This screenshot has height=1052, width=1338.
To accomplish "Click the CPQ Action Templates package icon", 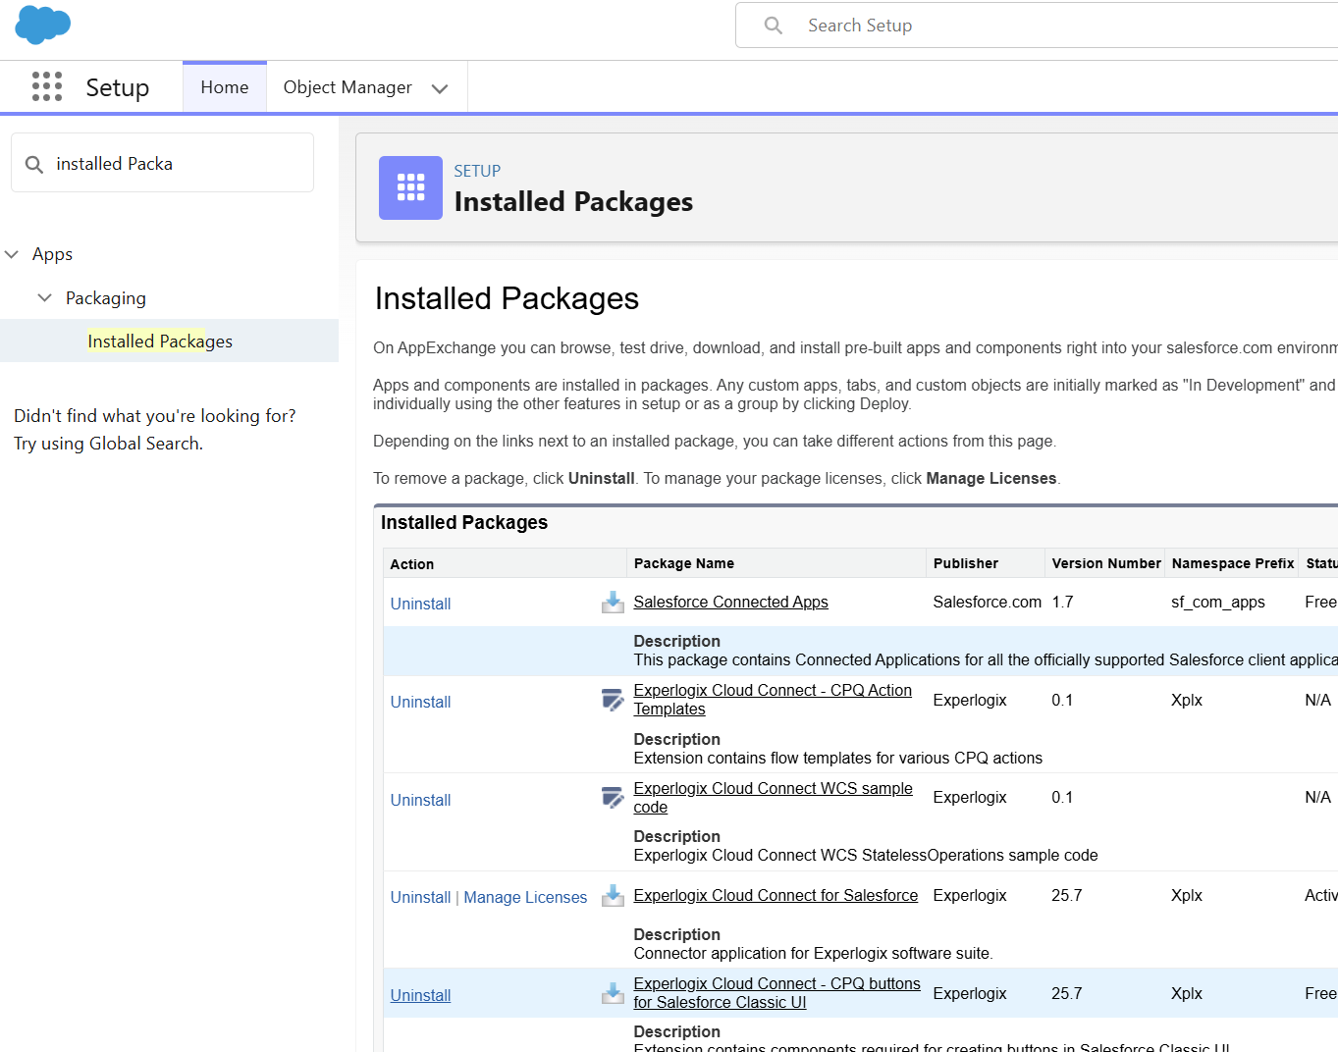I will (x=613, y=700).
